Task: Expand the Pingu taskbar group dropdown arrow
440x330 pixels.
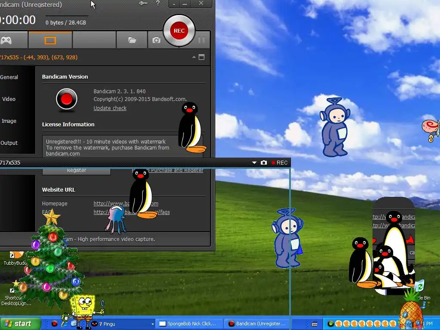Action: (153, 324)
